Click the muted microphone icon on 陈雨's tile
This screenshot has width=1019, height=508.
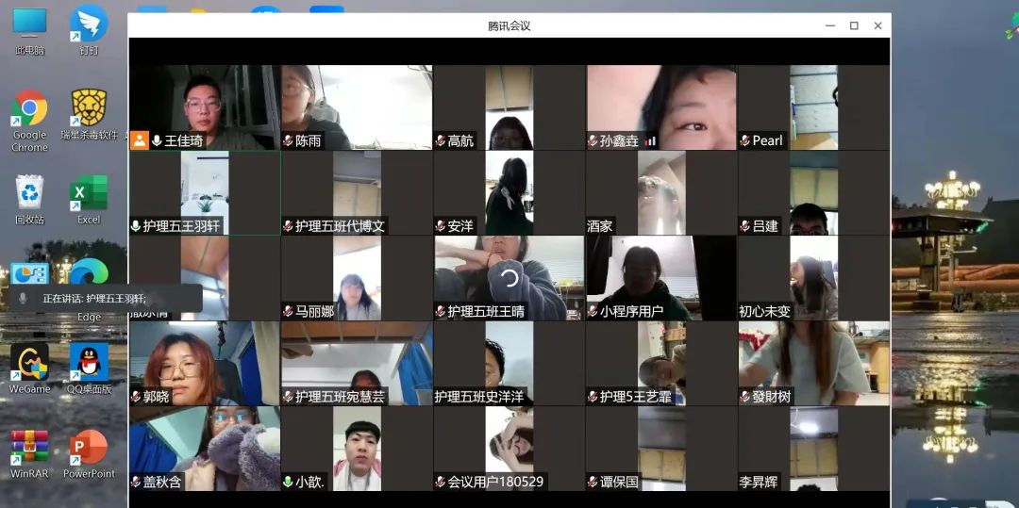click(288, 141)
